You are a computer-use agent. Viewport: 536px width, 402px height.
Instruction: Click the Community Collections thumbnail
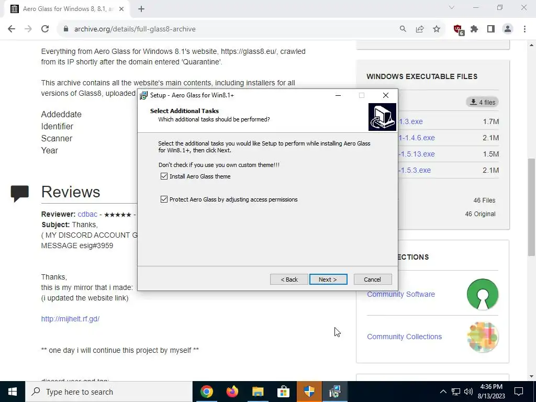[x=482, y=337]
